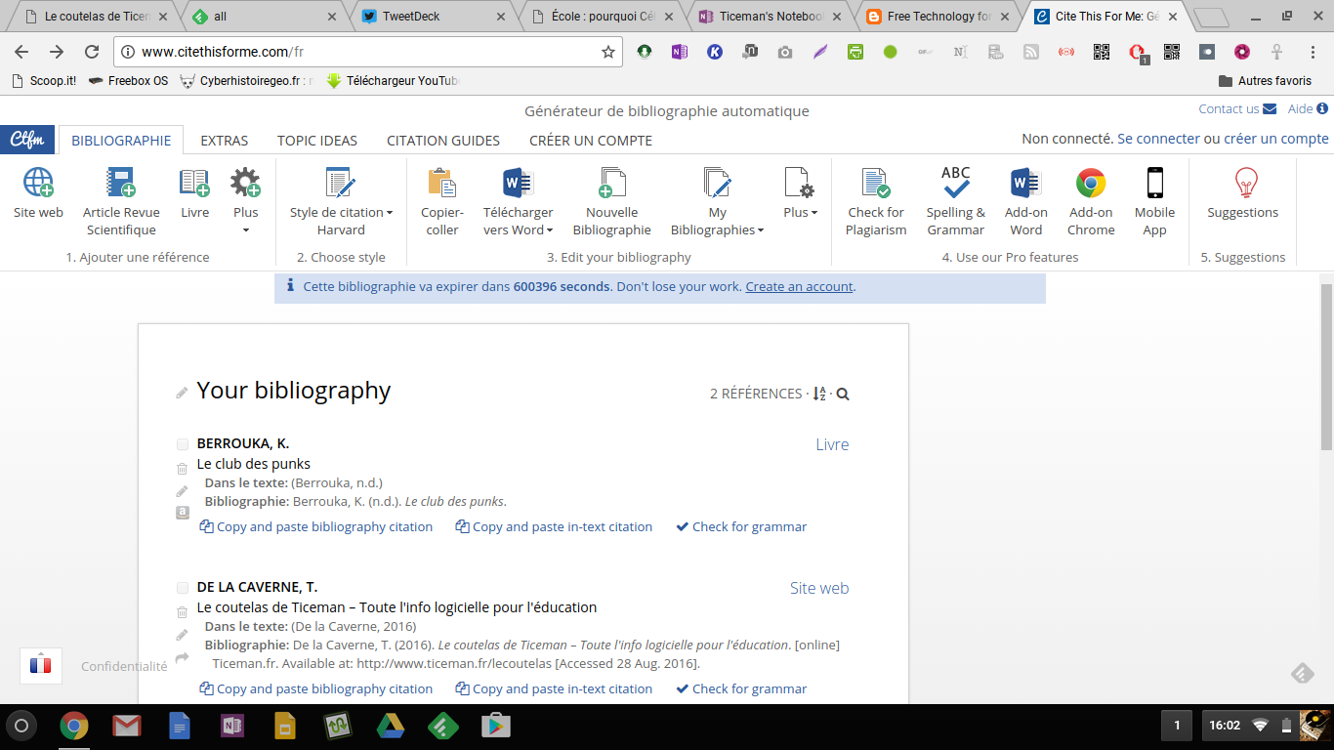The width and height of the screenshot is (1334, 750).
Task: Get the Add-on Word
Action: (1025, 202)
